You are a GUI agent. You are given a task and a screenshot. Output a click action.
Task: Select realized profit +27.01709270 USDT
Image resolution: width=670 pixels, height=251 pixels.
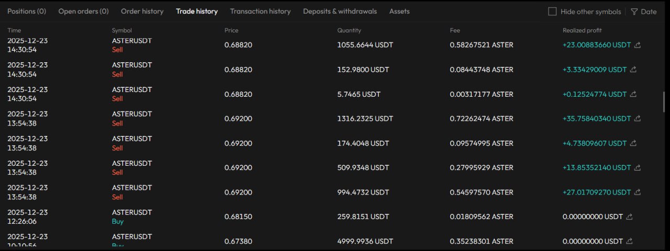(x=597, y=192)
